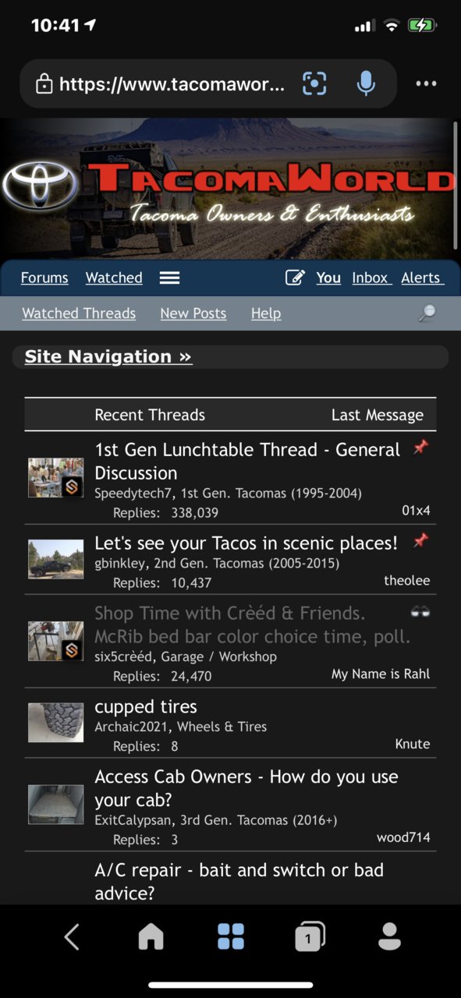This screenshot has width=461, height=998.
Task: Tap the microphone voice search icon
Action: 366,83
